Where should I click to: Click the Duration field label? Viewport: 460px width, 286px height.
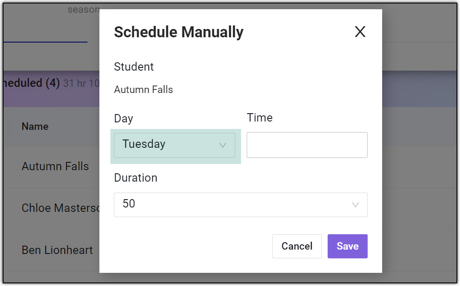135,178
